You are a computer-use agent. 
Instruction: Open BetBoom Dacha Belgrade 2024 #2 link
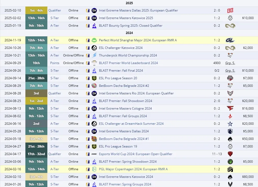124,86
